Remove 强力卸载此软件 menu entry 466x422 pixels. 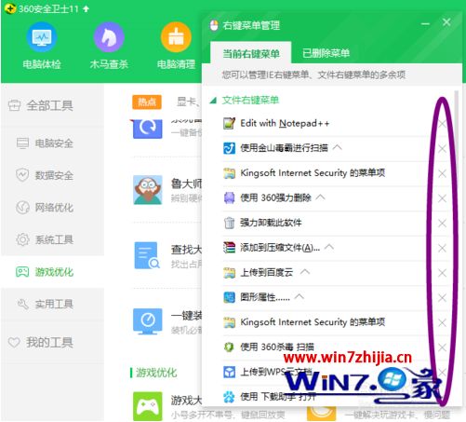point(442,224)
